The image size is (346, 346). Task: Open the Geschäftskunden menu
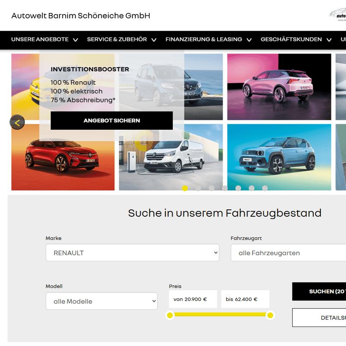(x=291, y=39)
